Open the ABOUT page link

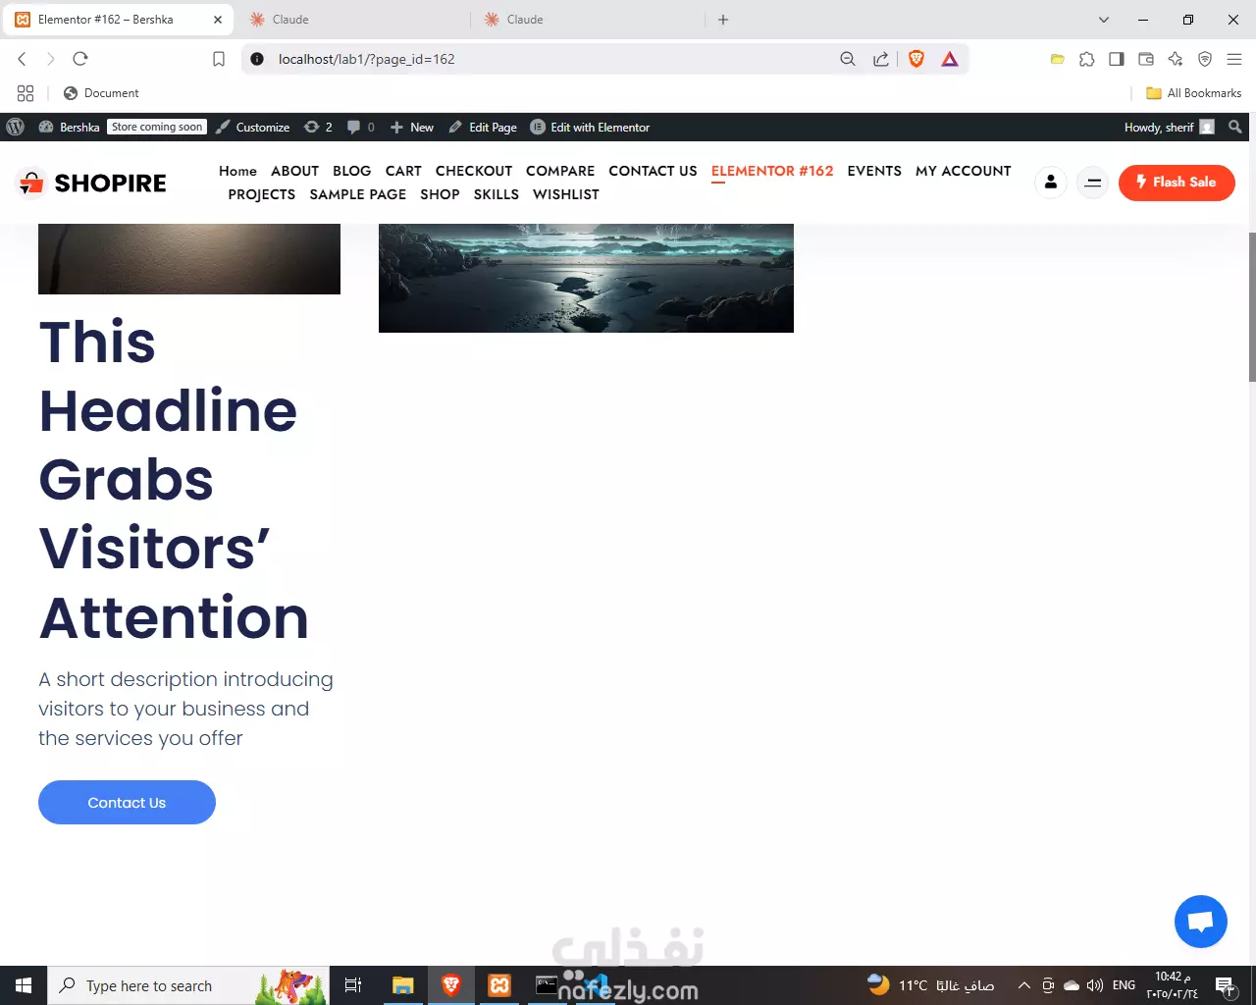coord(295,171)
